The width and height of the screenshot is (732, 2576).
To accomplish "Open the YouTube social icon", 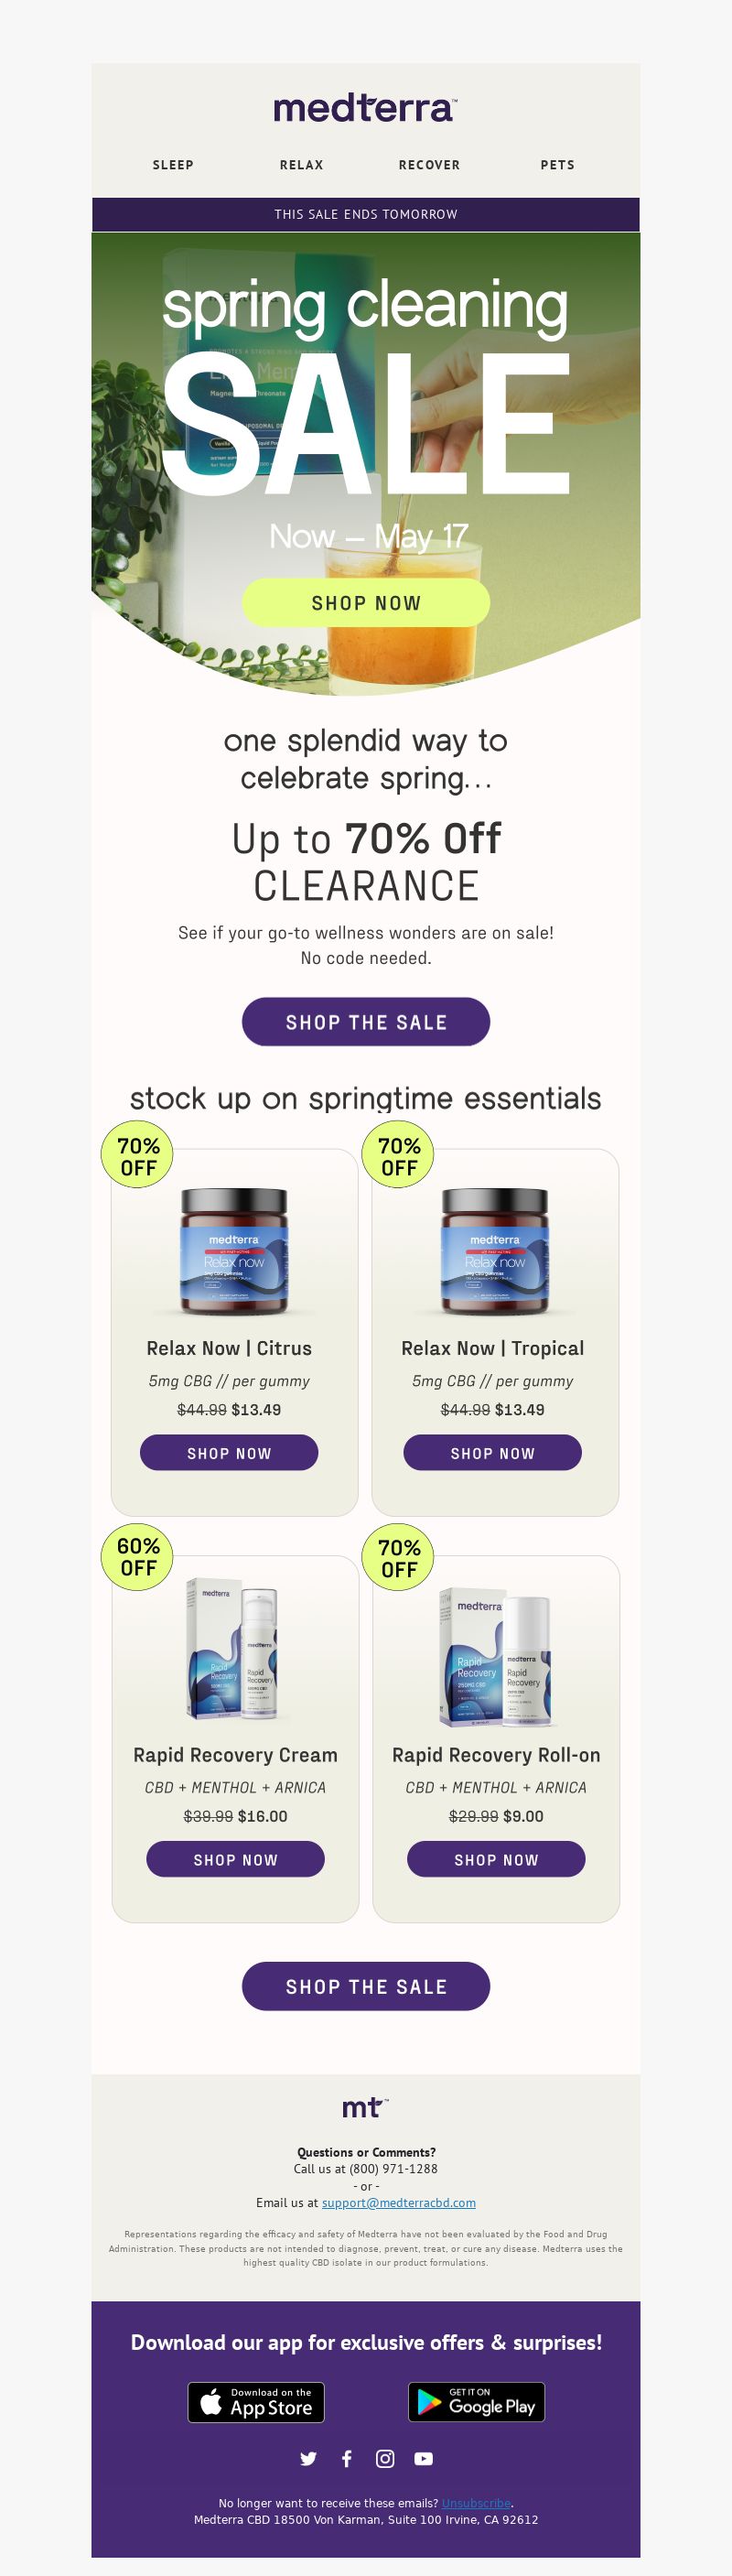I will click(x=424, y=2459).
